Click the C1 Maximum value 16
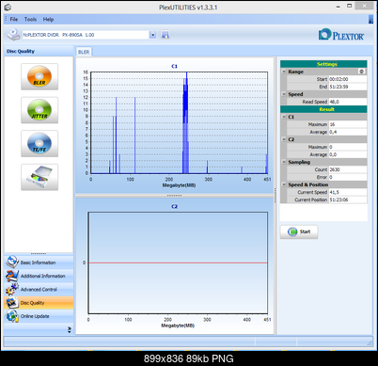This screenshot has height=366, width=378. click(347, 124)
